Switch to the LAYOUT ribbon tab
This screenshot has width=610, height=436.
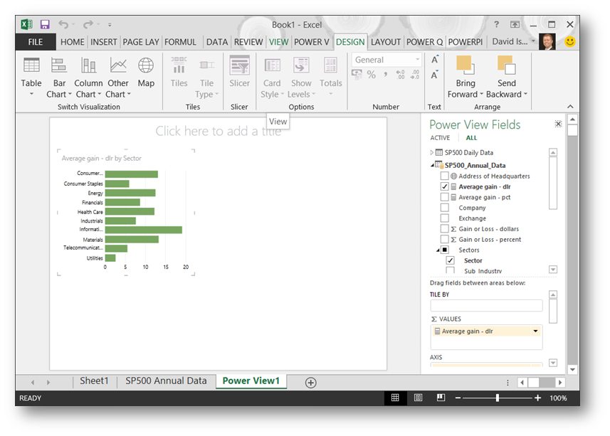click(386, 42)
